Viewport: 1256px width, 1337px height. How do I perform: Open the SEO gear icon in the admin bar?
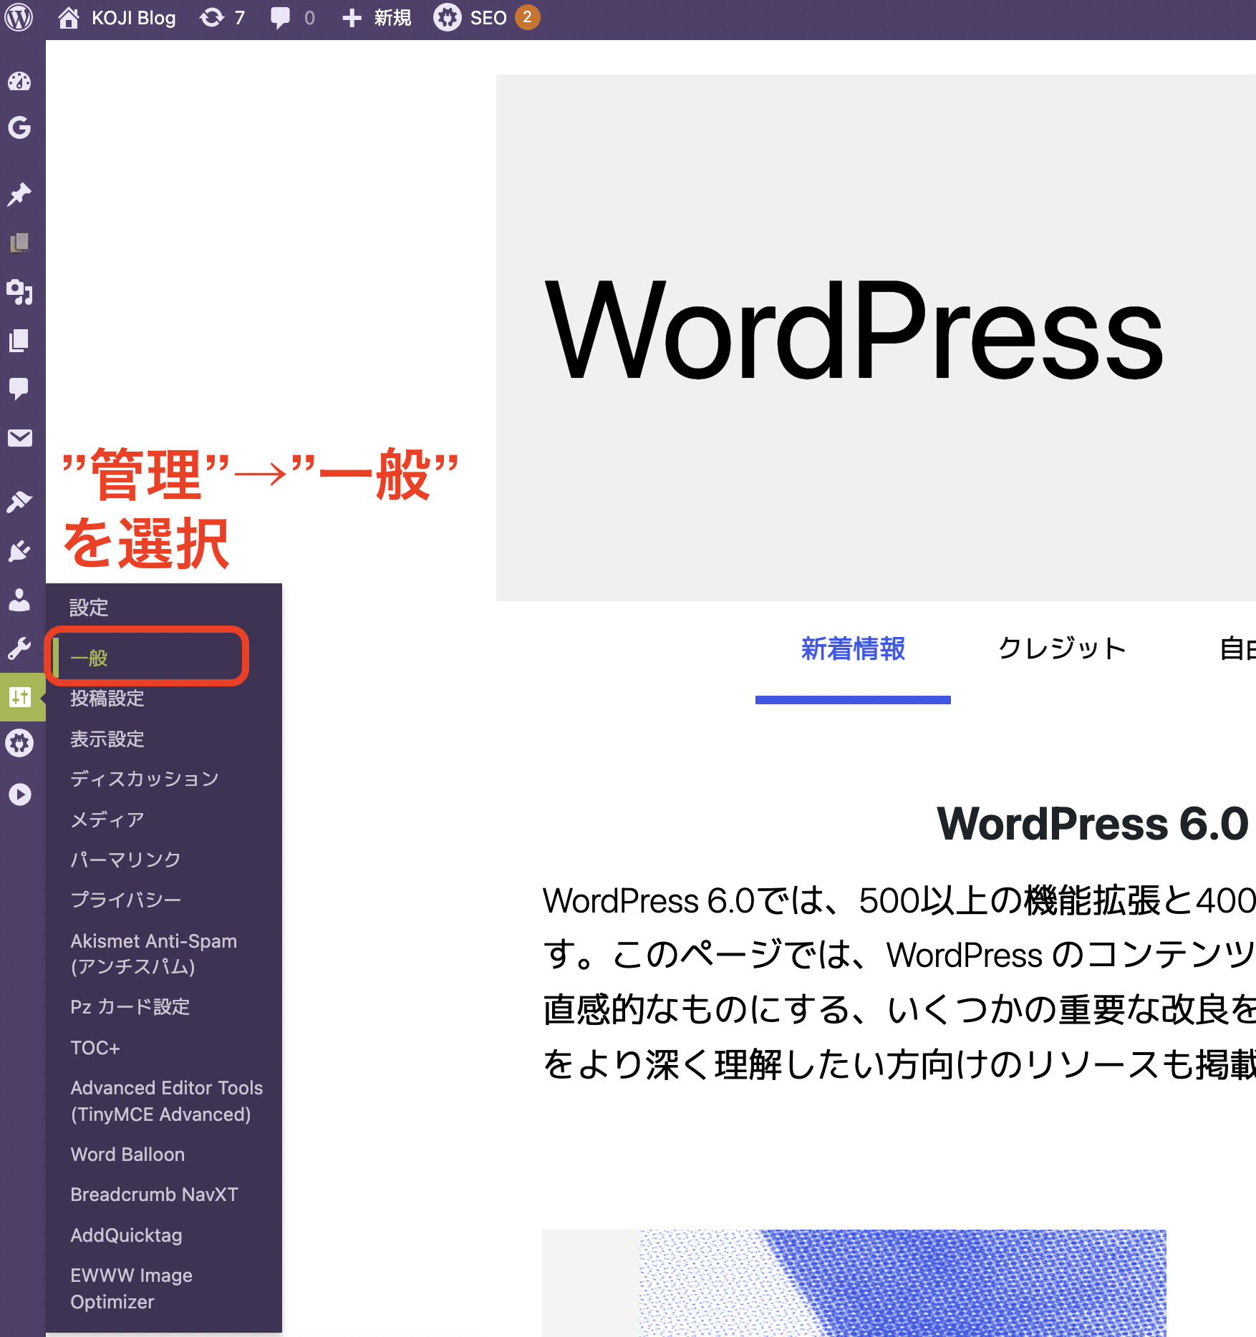(x=447, y=18)
